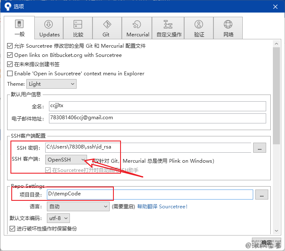Uncheck Open links on Bitbucket.org option
285x251 pixels.
(10, 55)
